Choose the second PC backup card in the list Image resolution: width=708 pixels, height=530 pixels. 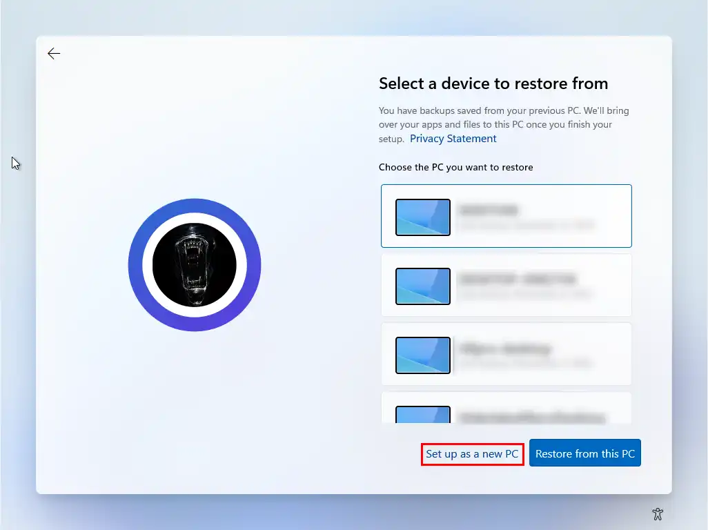507,285
